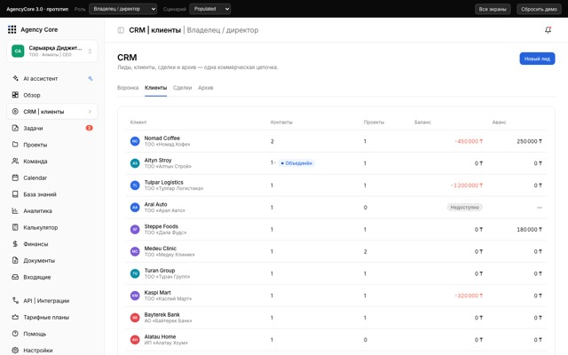The width and height of the screenshot is (568, 355).
Task: Click the AI ассистент sparkle icon
Action: click(x=15, y=78)
